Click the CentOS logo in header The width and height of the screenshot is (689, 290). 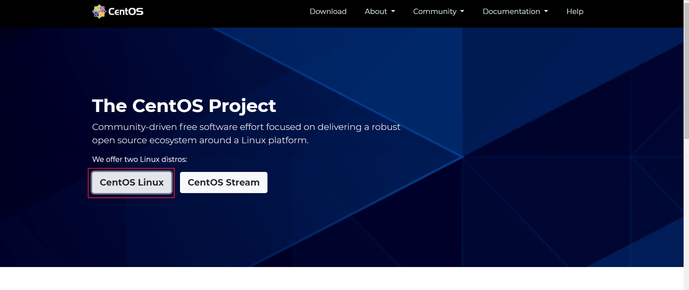coord(118,11)
